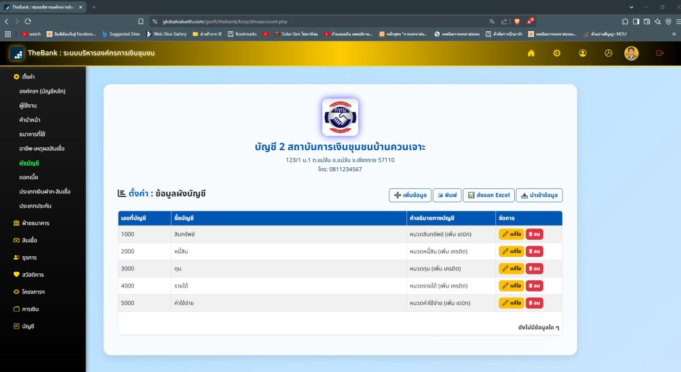Open ประเภทประกัน menu item

[35, 206]
